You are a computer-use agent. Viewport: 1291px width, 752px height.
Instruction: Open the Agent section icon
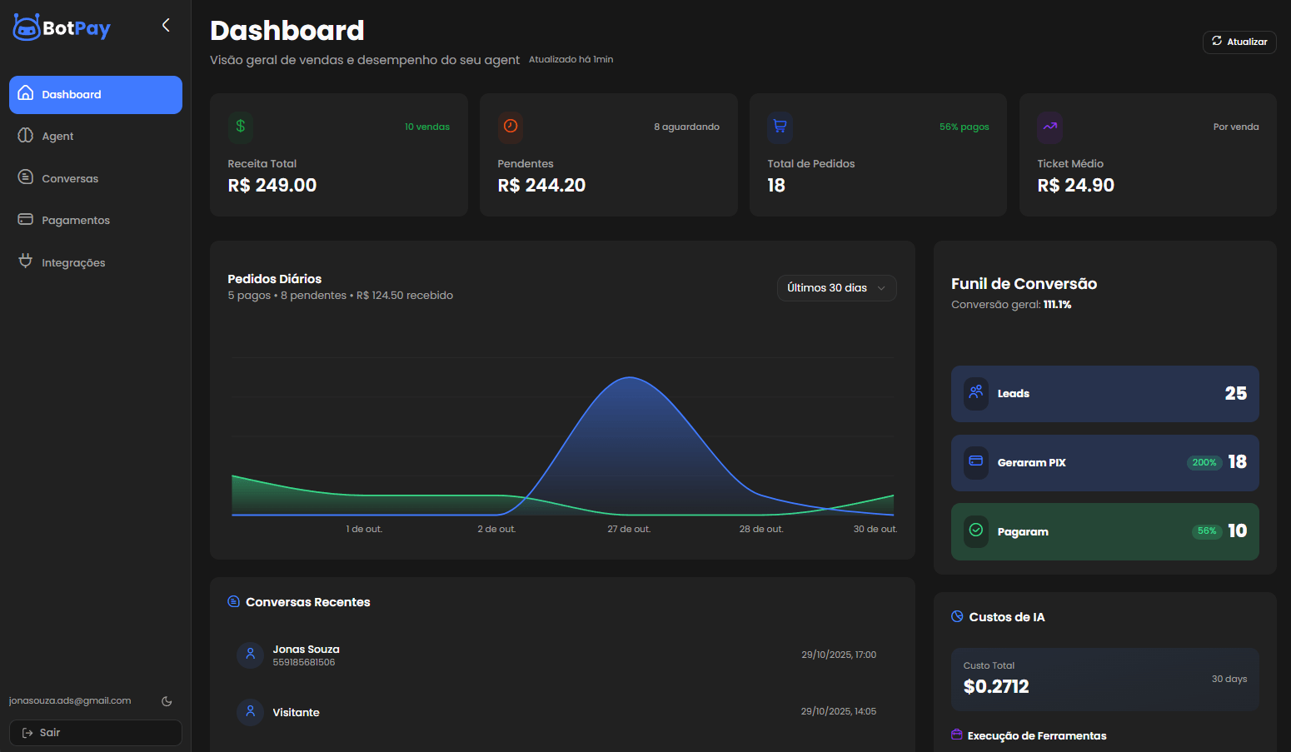[x=24, y=136]
